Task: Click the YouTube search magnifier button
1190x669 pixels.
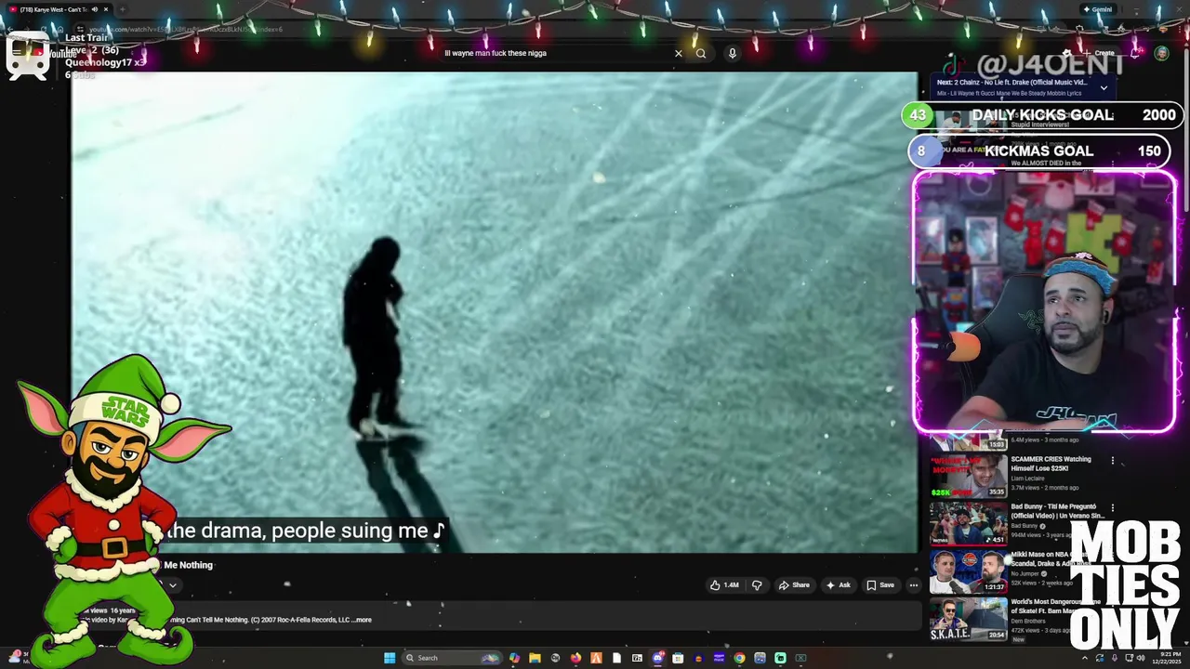Action: 701,53
